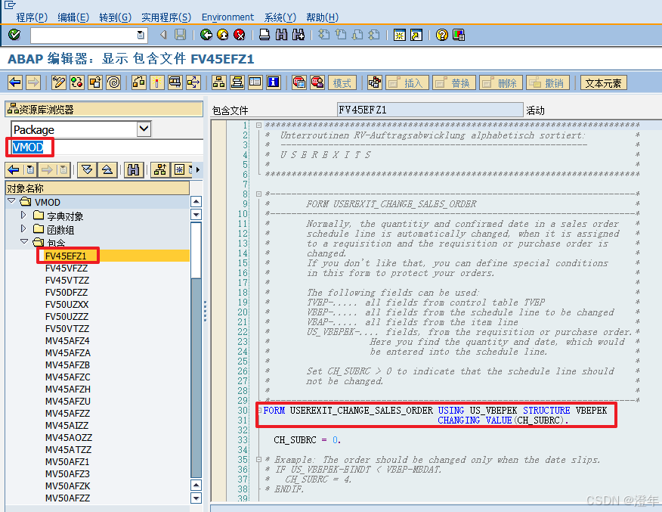The width and height of the screenshot is (662, 512).
Task: Open the 程序(P) menu
Action: (x=32, y=17)
